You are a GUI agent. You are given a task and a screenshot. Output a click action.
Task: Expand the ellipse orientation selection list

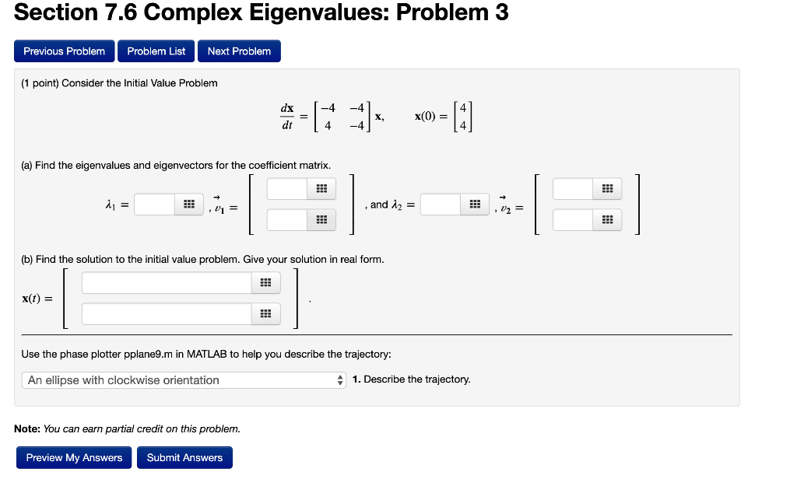click(184, 380)
